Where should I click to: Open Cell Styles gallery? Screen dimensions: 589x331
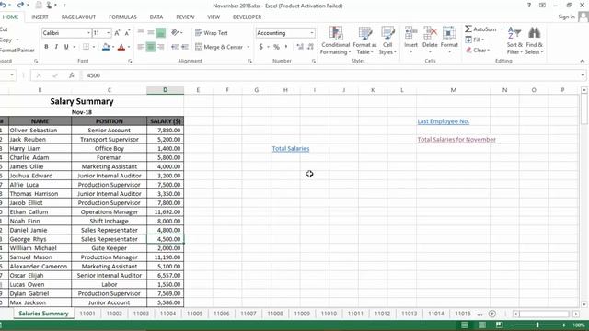[x=387, y=40]
